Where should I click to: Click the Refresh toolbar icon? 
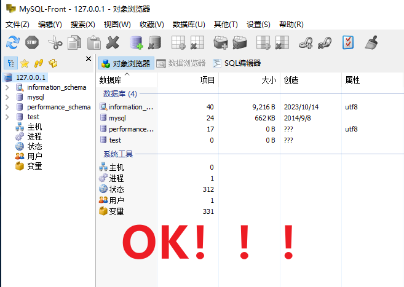click(13, 42)
